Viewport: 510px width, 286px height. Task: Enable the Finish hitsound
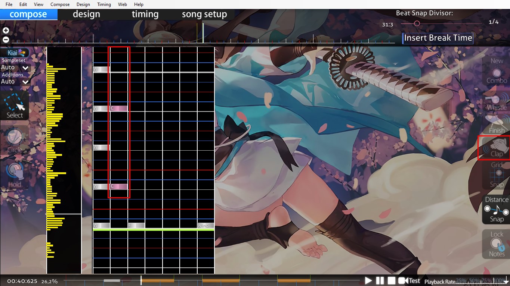(x=497, y=123)
